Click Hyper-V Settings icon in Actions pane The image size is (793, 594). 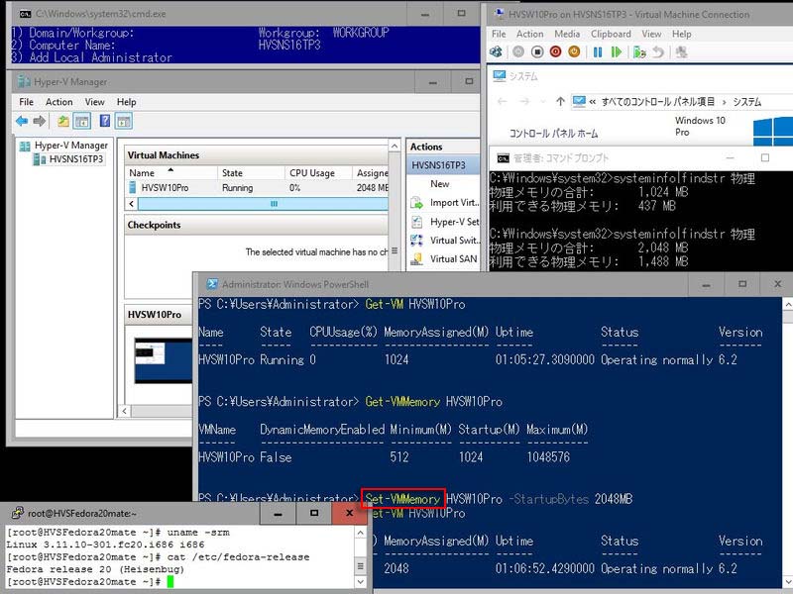[x=416, y=222]
